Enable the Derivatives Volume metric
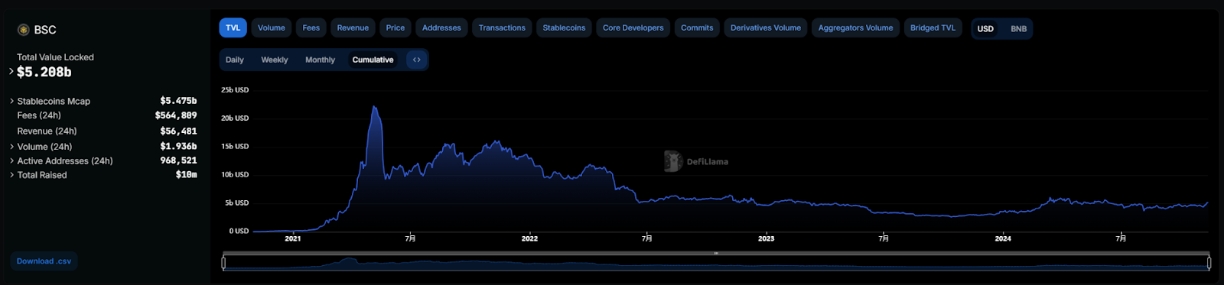Screen dimensions: 1224x285 point(766,28)
